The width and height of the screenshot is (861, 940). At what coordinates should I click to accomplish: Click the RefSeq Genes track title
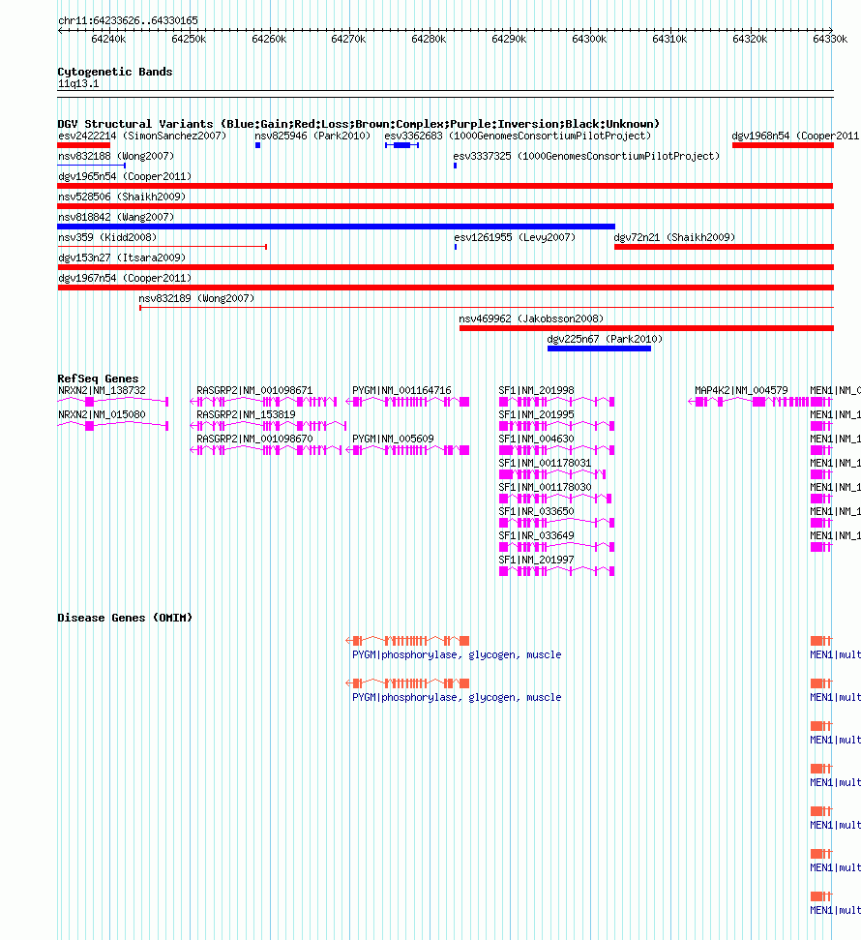coord(98,379)
